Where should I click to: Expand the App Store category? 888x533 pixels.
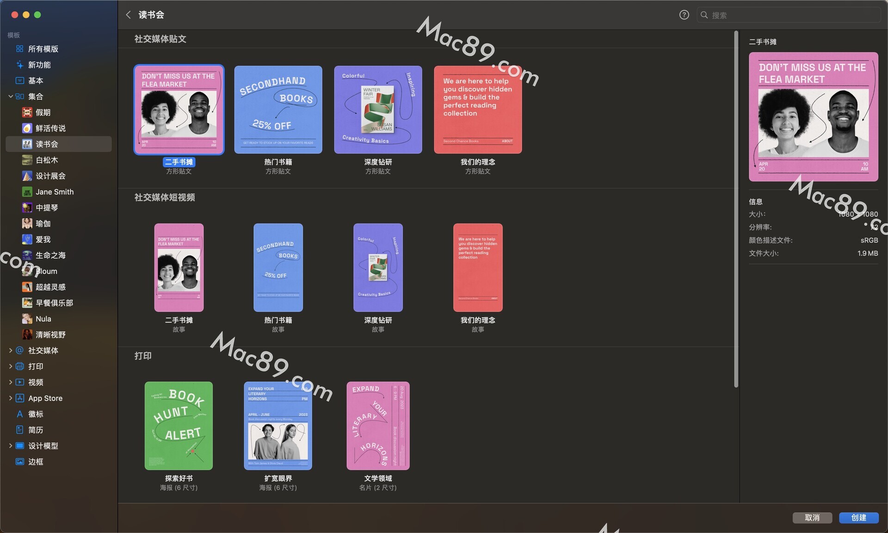(x=10, y=398)
